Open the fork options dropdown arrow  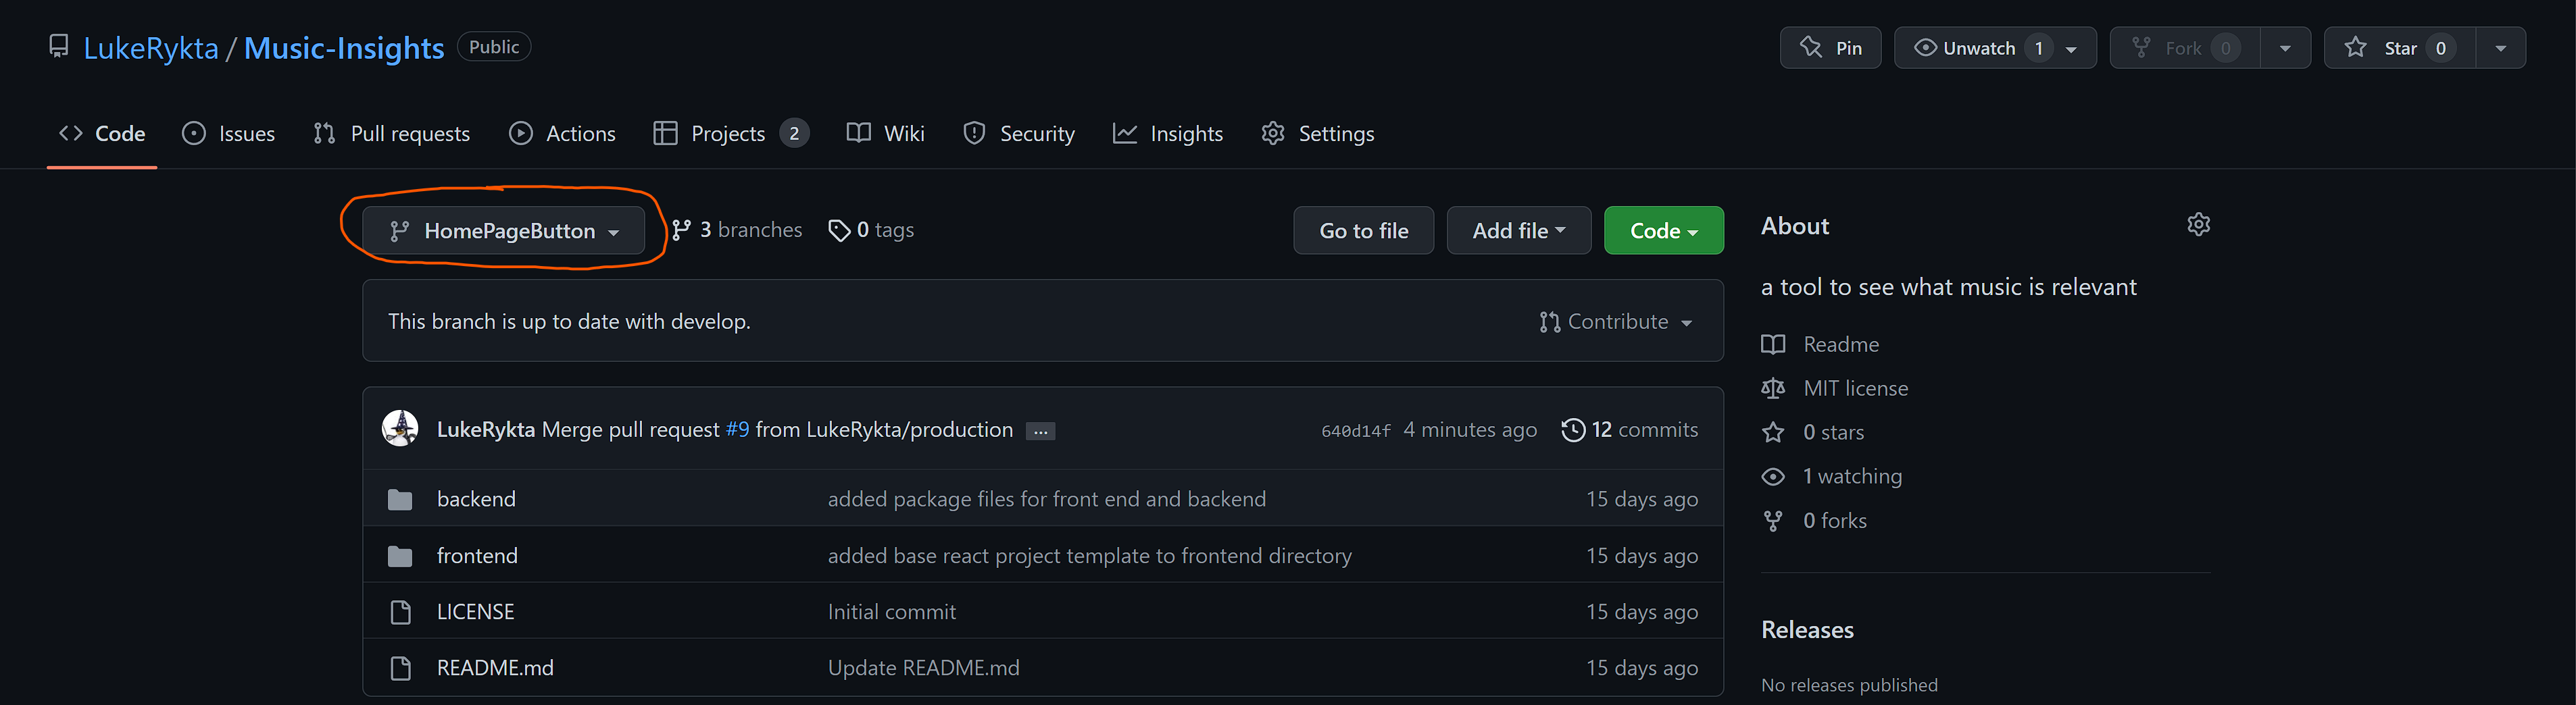(x=2285, y=48)
